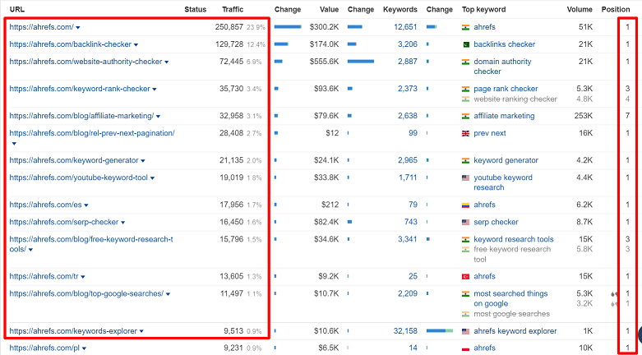Screen dimensions: 642x355
Task: Open keywords count 3,206 link
Action: click(408, 44)
